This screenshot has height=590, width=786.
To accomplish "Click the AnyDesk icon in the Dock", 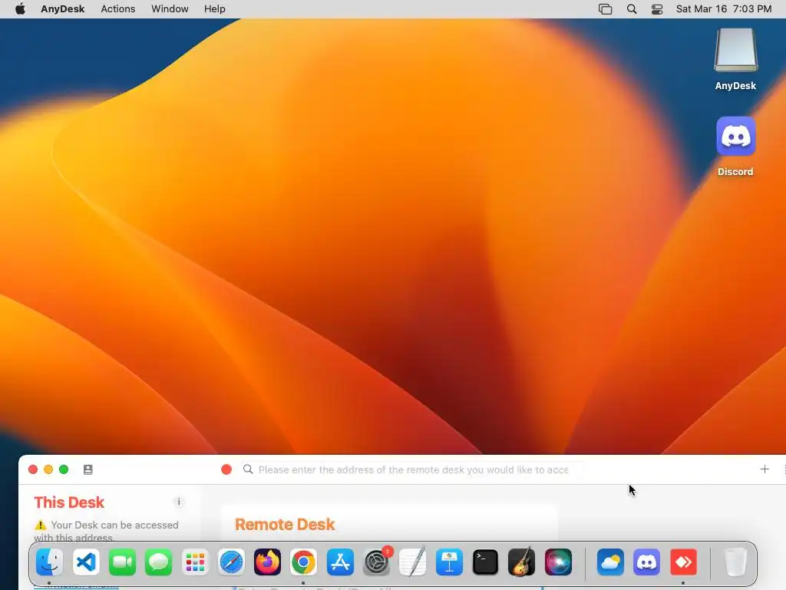I will click(x=683, y=562).
